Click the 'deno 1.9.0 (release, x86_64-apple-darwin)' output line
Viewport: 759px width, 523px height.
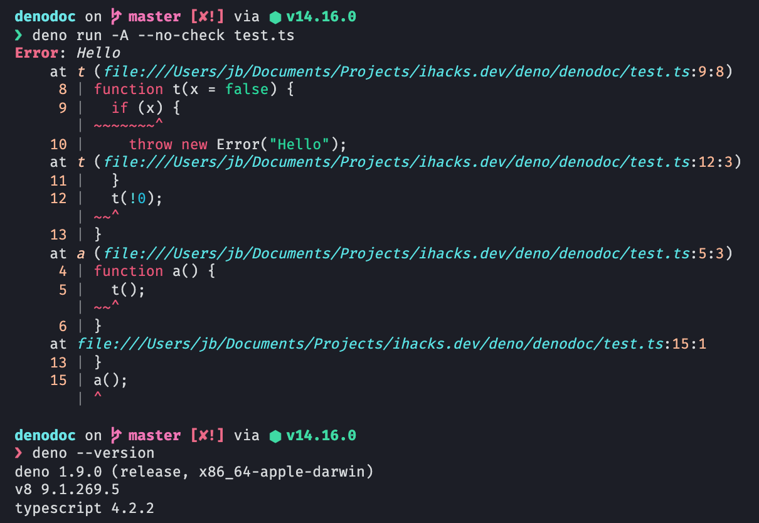(x=194, y=472)
